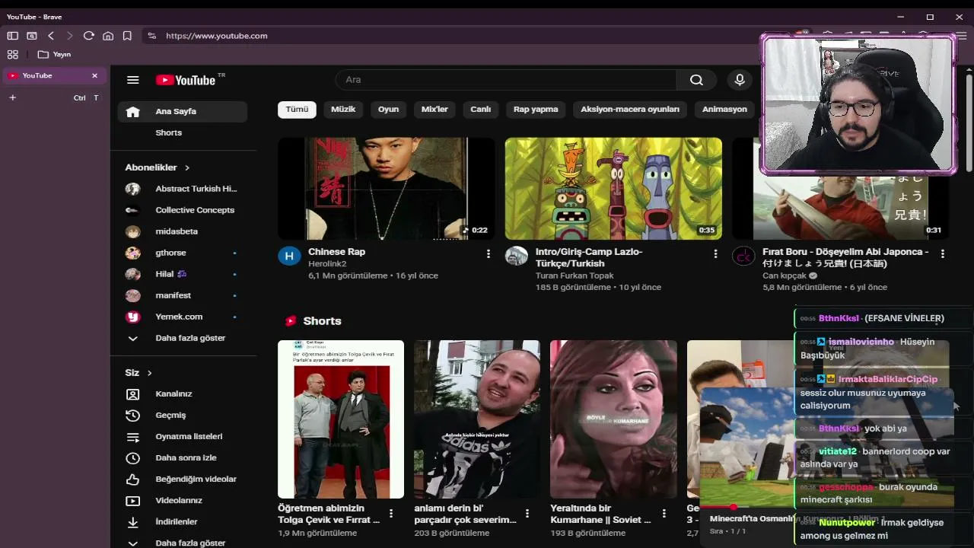Select the Mix'ler filter chip
Viewport: 974px width, 548px height.
pos(434,110)
